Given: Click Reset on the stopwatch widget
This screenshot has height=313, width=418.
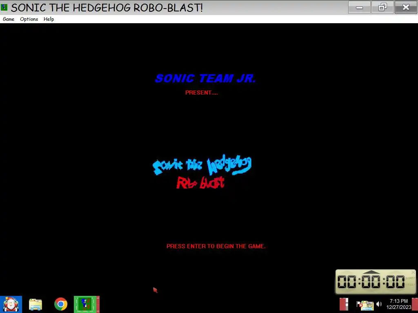Looking at the screenshot, I should pos(410,284).
